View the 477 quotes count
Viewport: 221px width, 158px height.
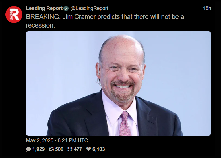pyautogui.click(x=78, y=149)
